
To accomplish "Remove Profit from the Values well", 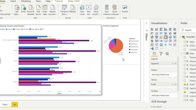I will click(x=175, y=84).
